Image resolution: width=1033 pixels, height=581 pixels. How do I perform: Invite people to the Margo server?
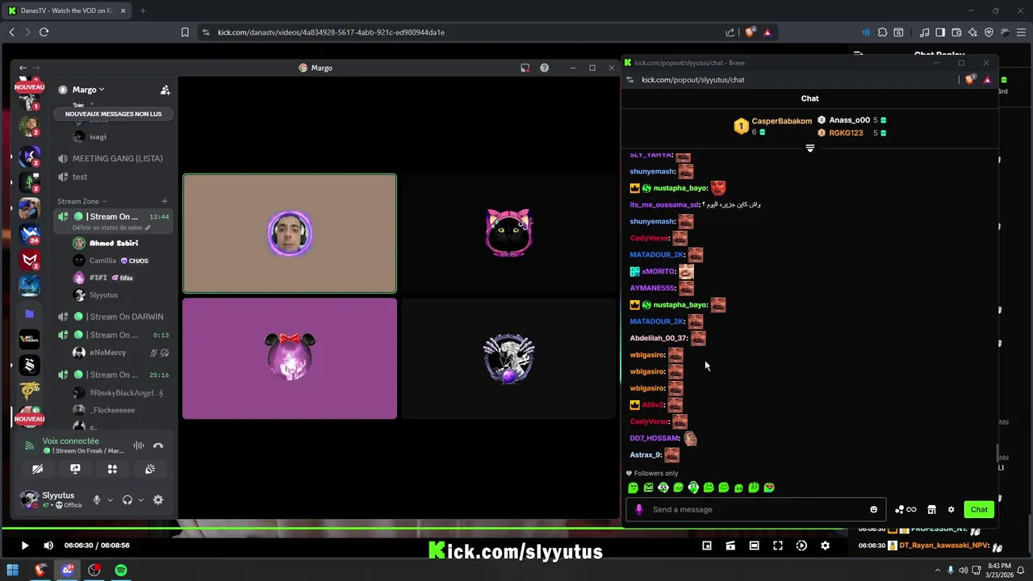[x=165, y=90]
